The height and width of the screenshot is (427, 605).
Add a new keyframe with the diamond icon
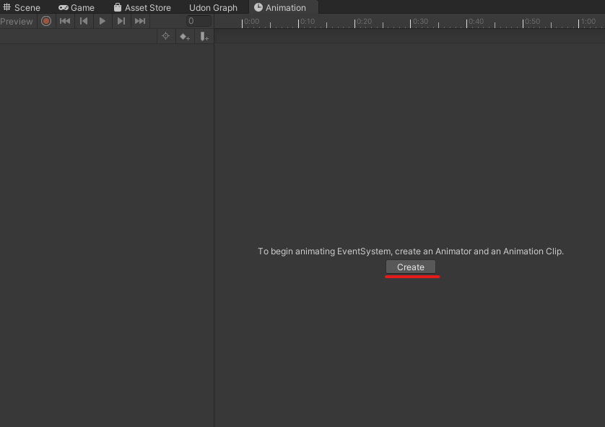185,36
